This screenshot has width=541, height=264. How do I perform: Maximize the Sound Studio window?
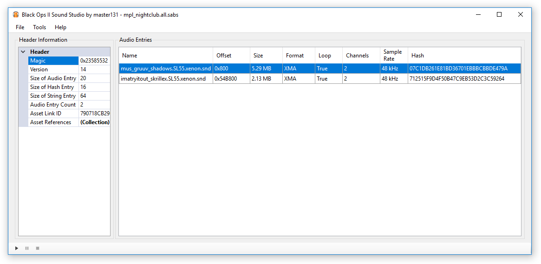click(499, 14)
